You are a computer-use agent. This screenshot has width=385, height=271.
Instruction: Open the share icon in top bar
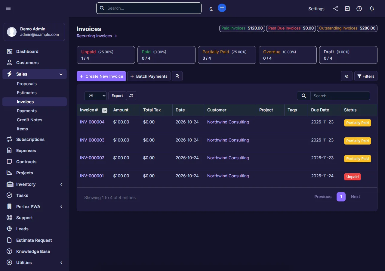335,8
